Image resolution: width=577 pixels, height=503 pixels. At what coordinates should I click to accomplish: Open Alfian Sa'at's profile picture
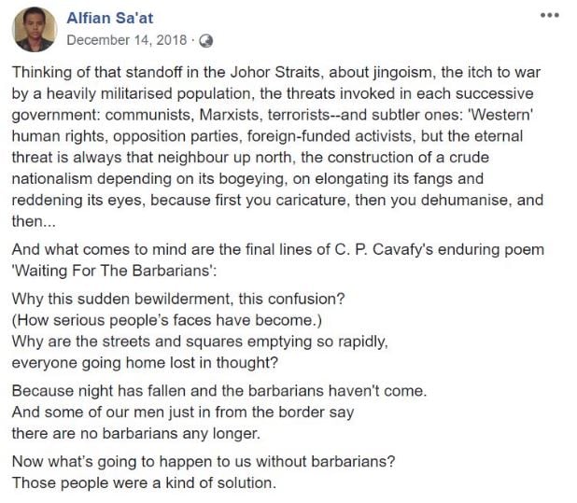[x=34, y=30]
